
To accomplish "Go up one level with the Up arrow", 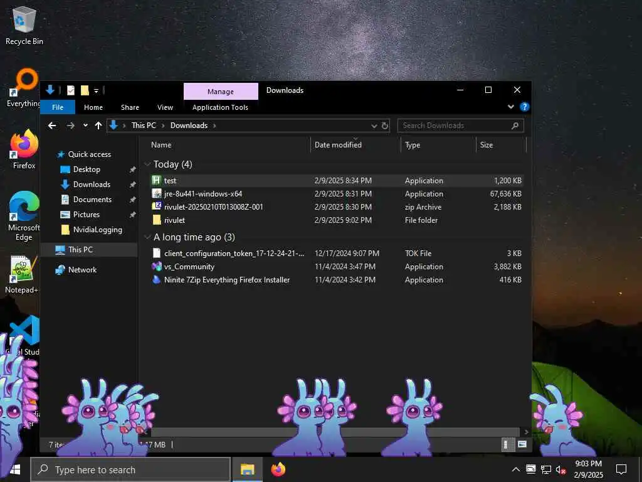I will (98, 126).
